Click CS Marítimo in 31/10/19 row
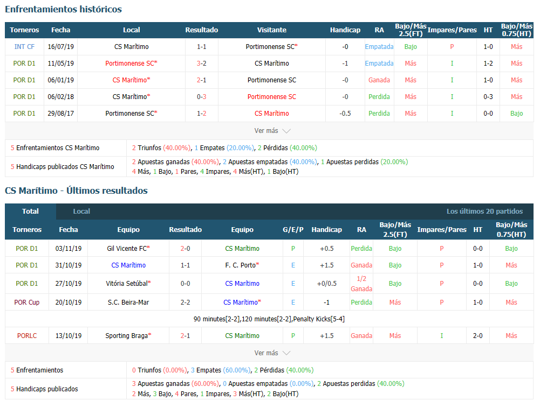 pos(128,265)
